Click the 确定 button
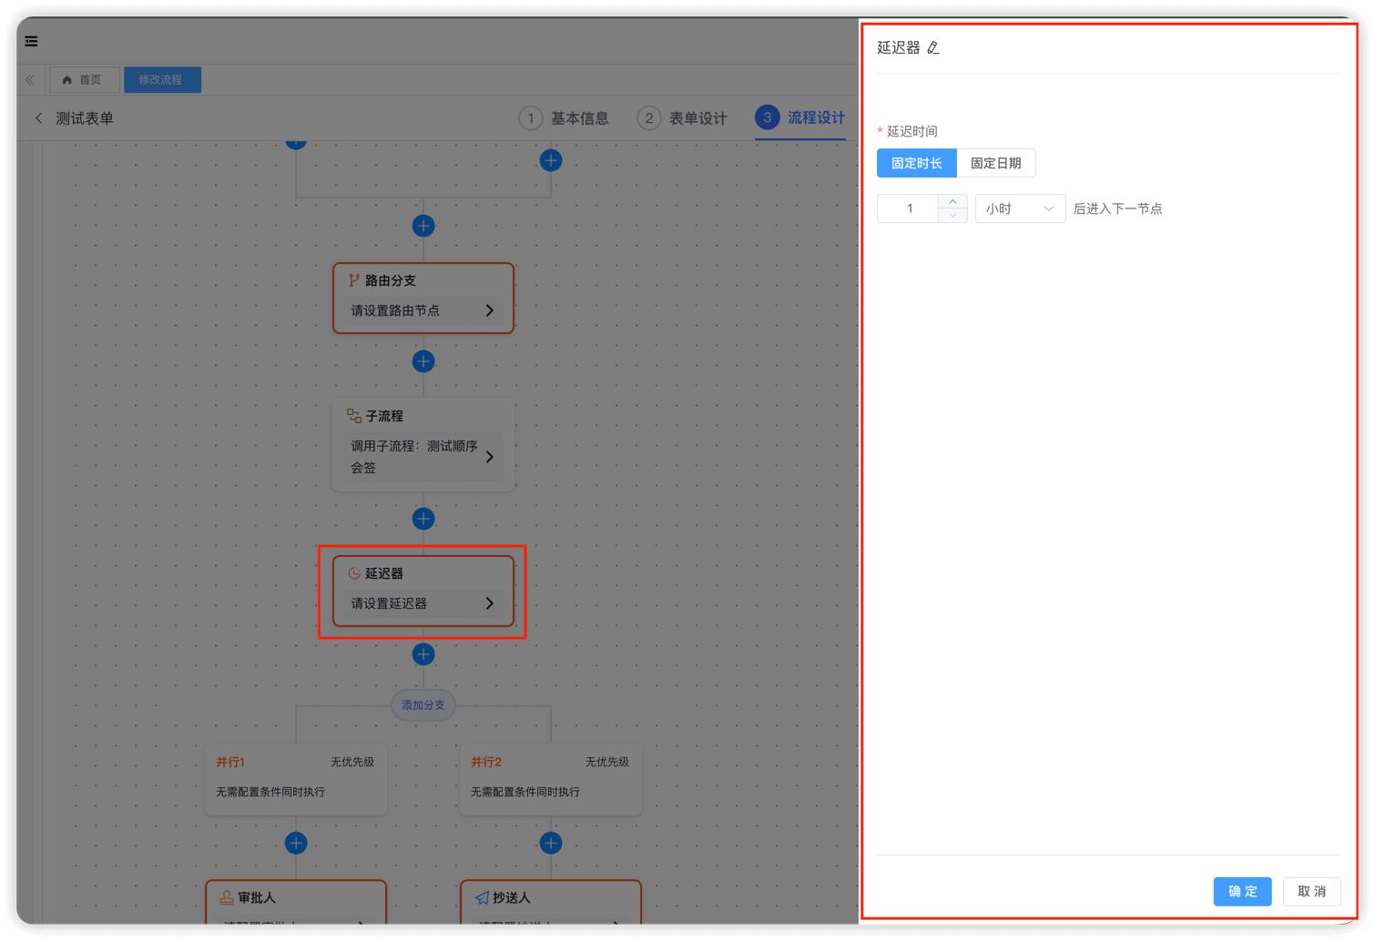1375x941 pixels. (x=1242, y=891)
